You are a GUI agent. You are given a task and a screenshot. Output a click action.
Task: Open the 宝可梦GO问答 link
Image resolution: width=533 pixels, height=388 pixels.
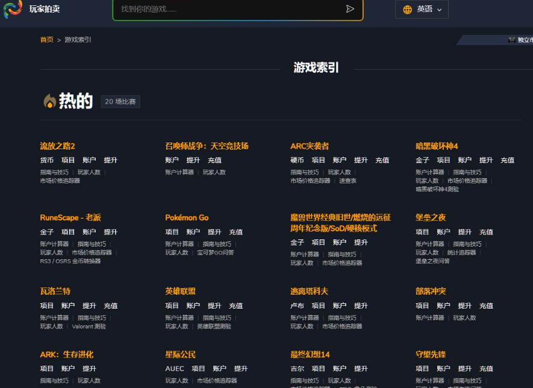tap(216, 253)
